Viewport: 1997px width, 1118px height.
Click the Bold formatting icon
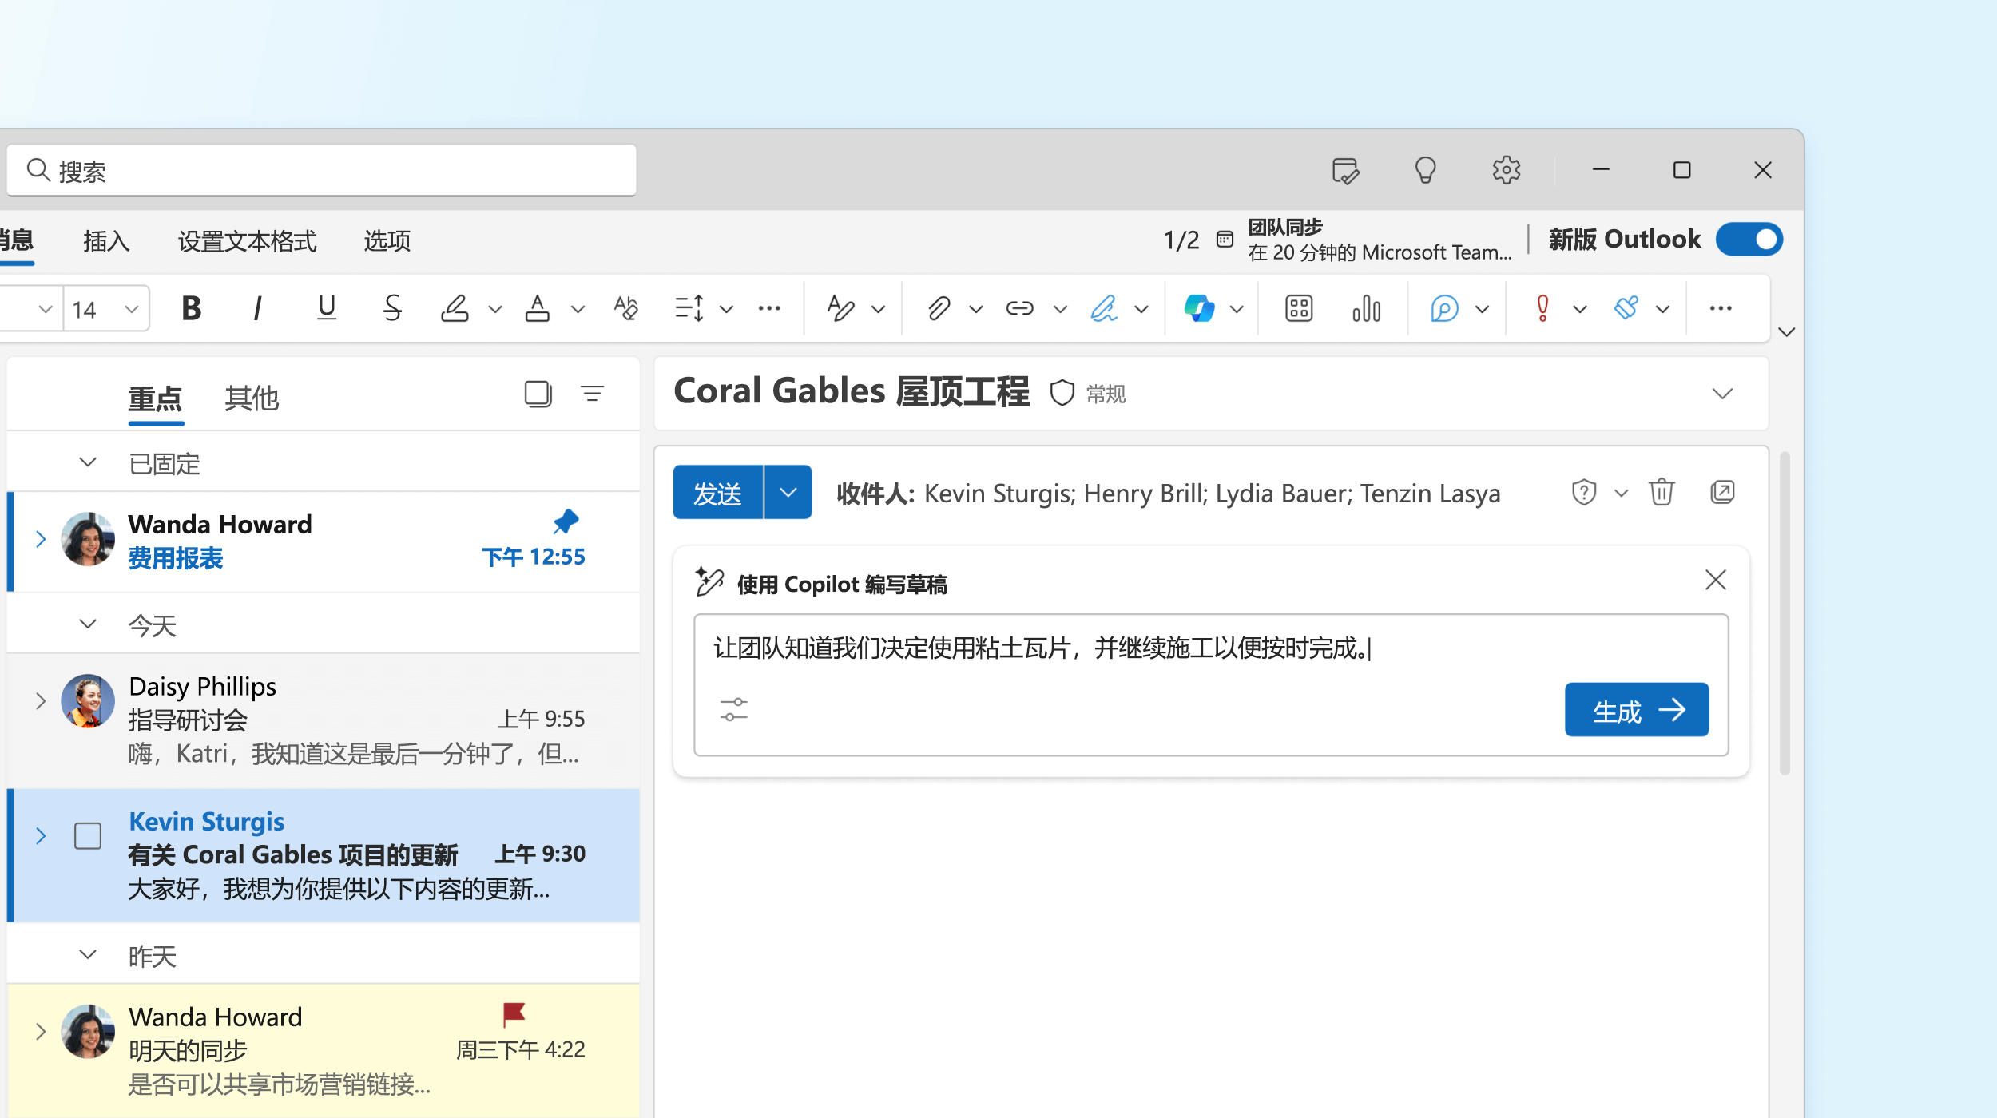191,306
